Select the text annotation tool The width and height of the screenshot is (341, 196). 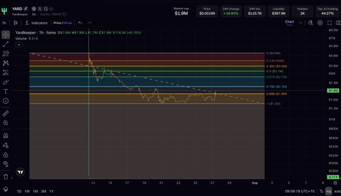[6, 91]
